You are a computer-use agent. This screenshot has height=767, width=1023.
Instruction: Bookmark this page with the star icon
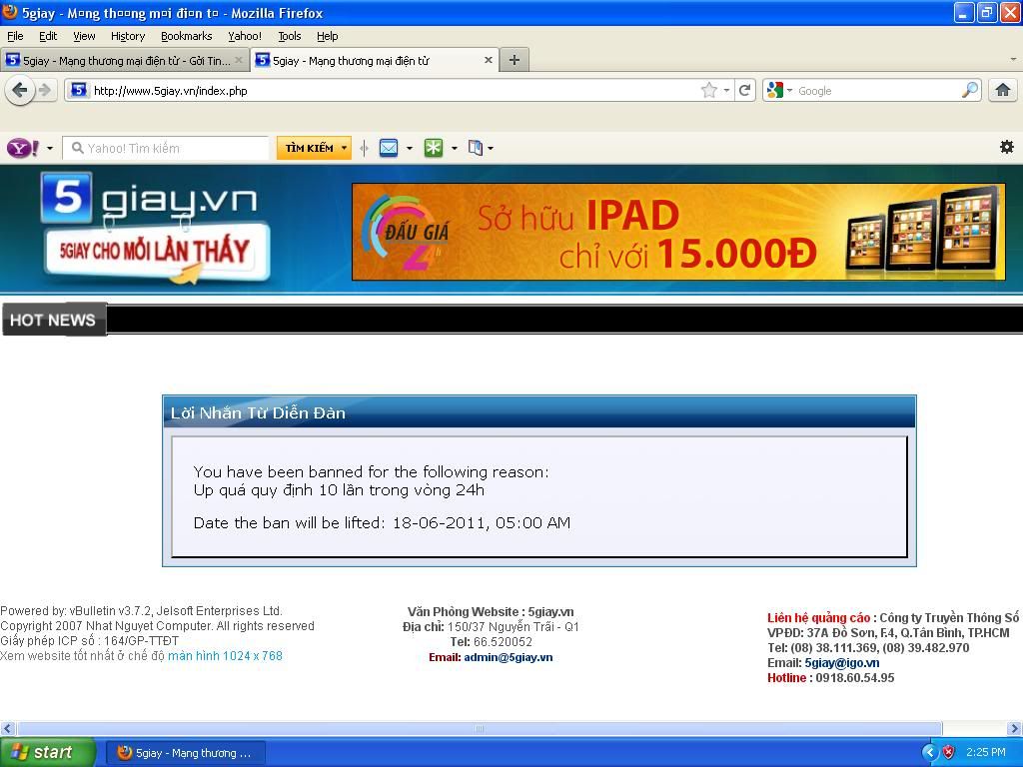point(708,90)
